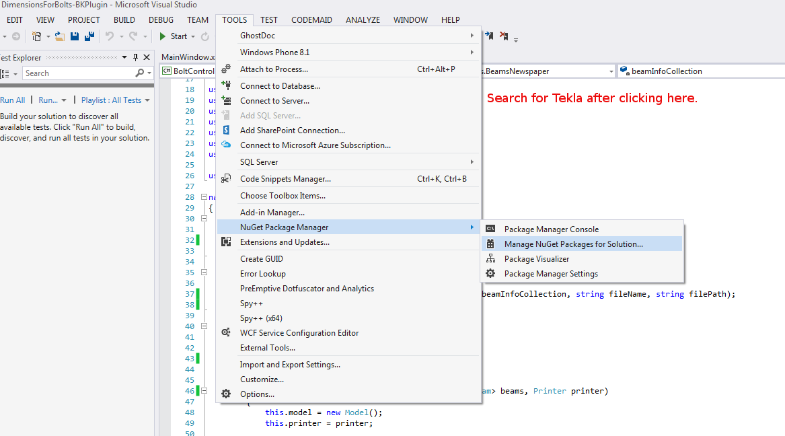Open the CODEMAID menu
Screen dimensions: 785x436
pyautogui.click(x=312, y=20)
